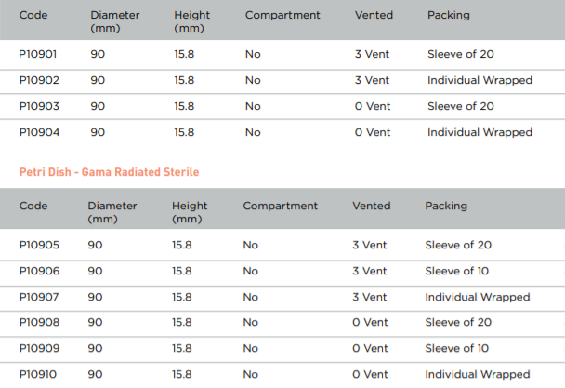Click product code P10904
565x388 pixels.
pyautogui.click(x=39, y=132)
